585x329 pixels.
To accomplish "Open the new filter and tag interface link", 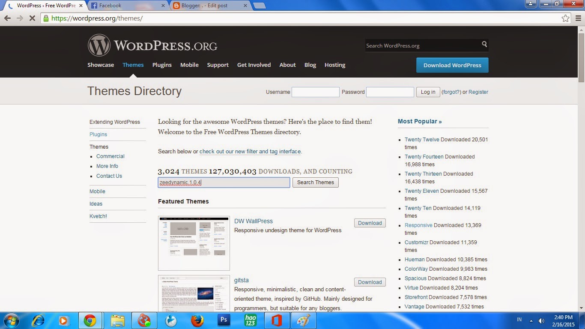I will pyautogui.click(x=250, y=152).
